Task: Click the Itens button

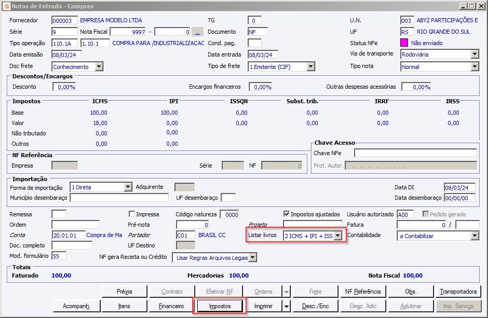Action: (124, 306)
